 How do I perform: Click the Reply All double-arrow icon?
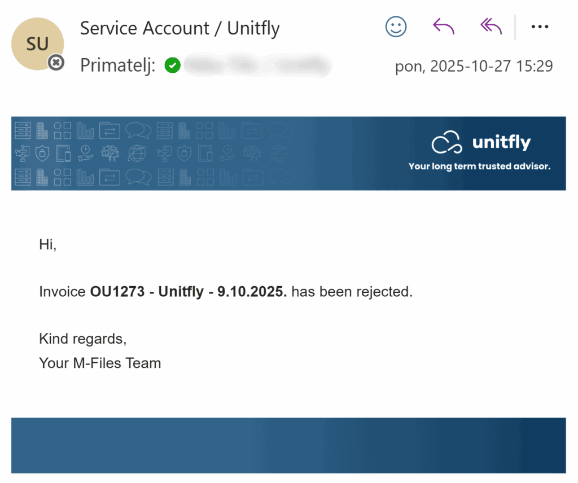click(491, 27)
